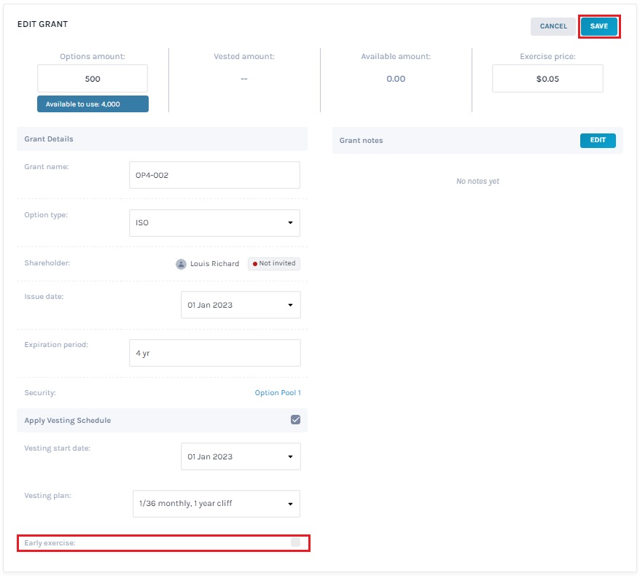The height and width of the screenshot is (576, 640).
Task: Open the Option Pool 1 link
Action: tap(278, 393)
